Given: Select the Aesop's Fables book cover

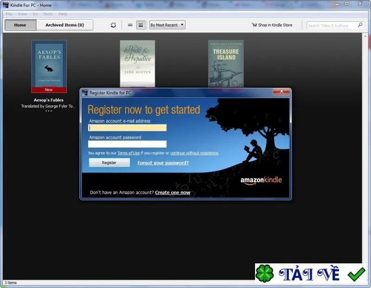Looking at the screenshot, I should tap(49, 66).
